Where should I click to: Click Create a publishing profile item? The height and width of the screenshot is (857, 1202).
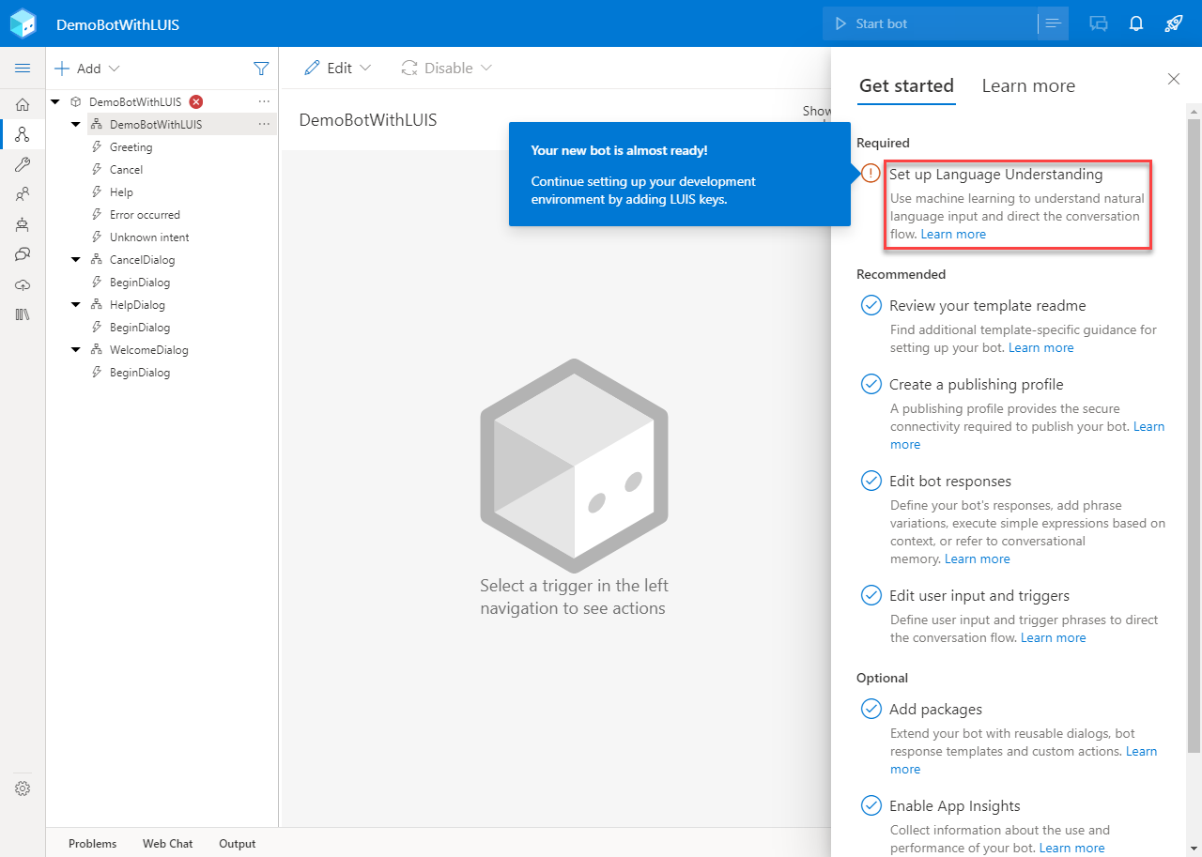point(977,384)
